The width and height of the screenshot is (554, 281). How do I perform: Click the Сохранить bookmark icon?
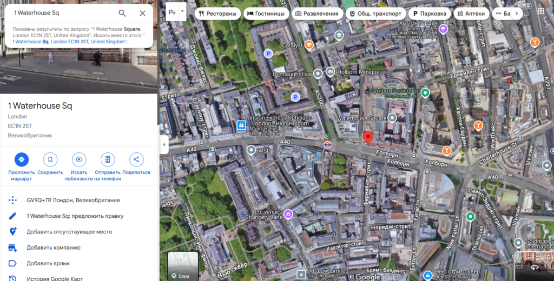[x=50, y=159]
